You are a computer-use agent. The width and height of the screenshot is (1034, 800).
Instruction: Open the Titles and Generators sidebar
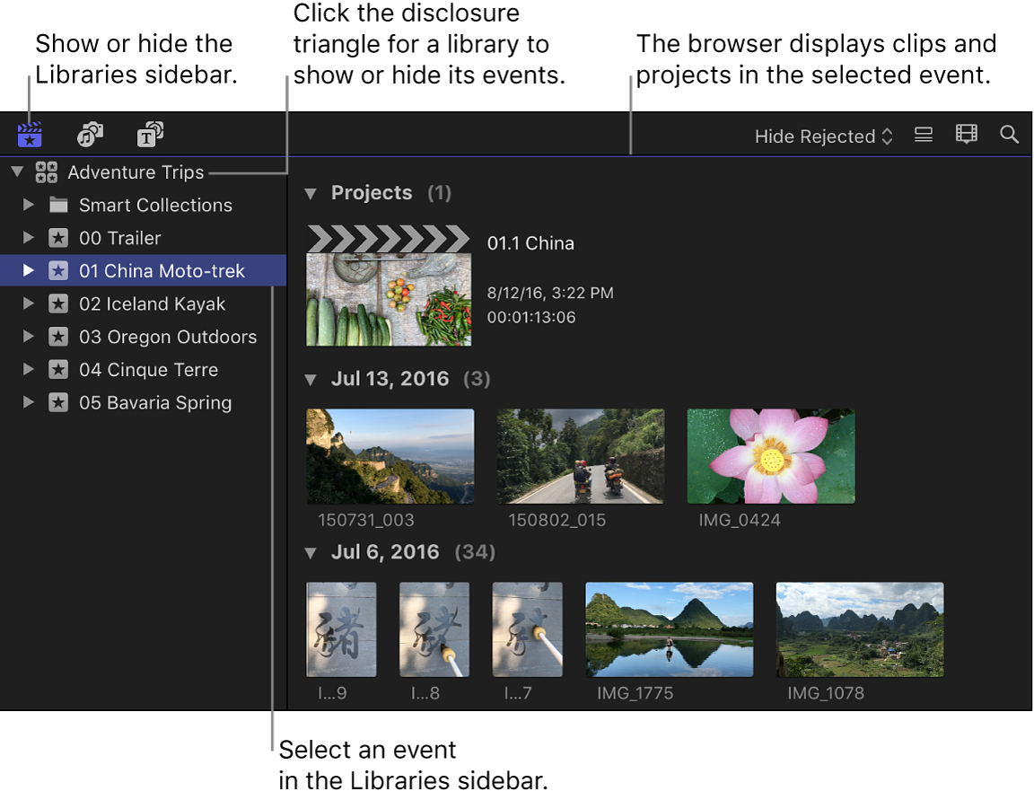click(150, 134)
